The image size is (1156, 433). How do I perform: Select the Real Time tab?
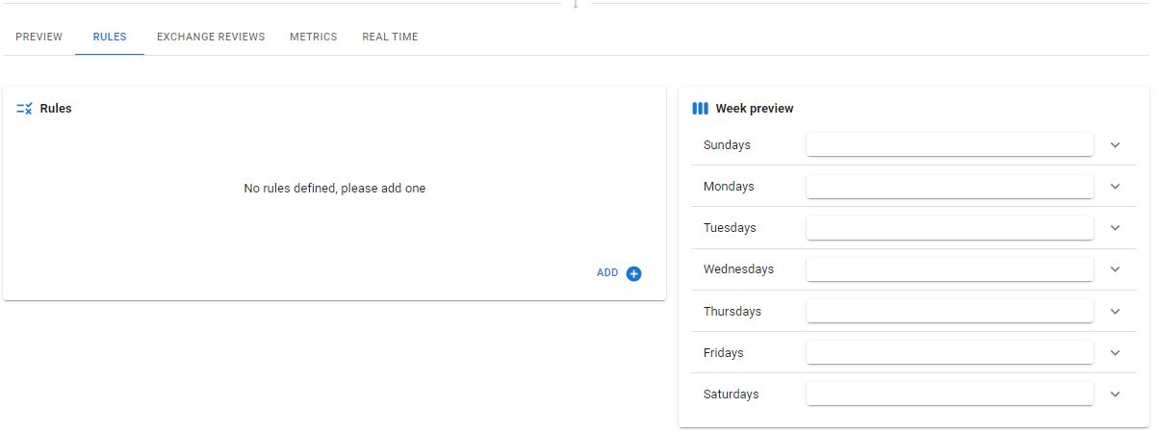tap(390, 37)
